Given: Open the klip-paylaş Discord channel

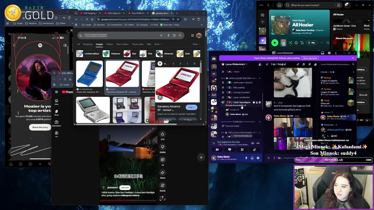Looking at the screenshot, I should tap(239, 87).
